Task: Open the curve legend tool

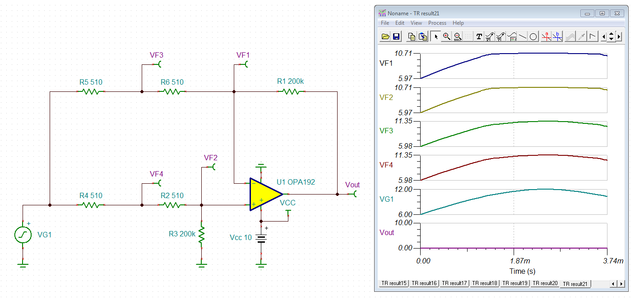Action: coord(511,36)
